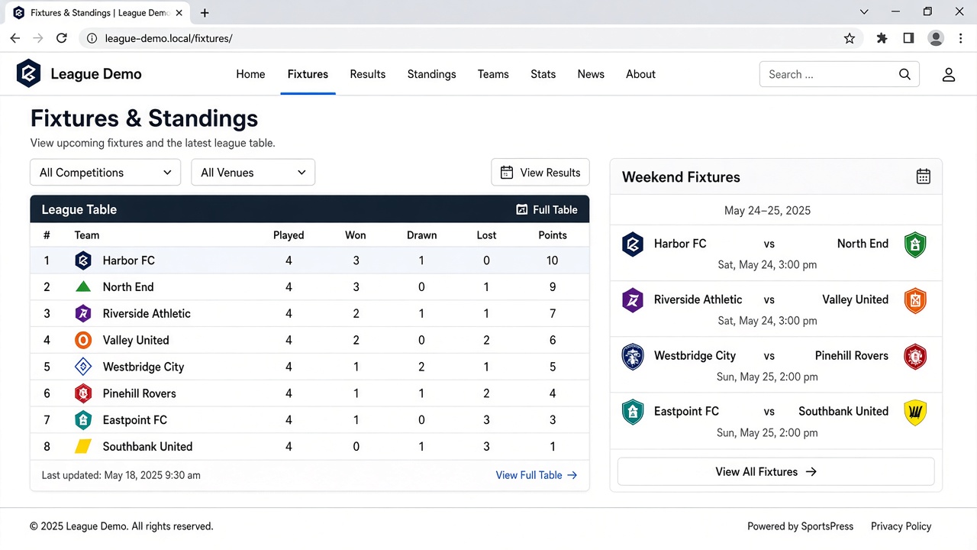Open the Results menu item
This screenshot has height=550, width=977.
(368, 74)
